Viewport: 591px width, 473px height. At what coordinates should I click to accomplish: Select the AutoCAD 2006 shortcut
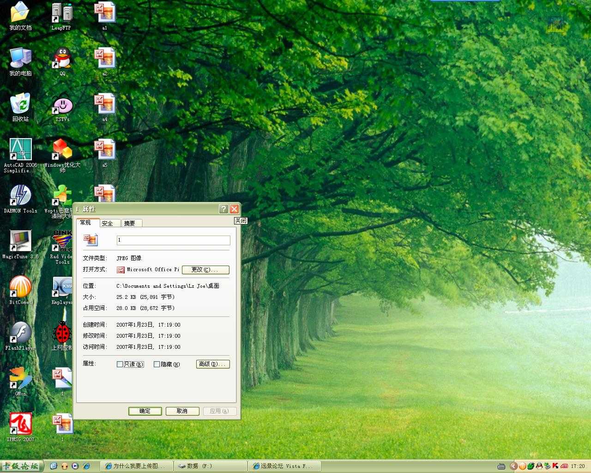[20, 156]
